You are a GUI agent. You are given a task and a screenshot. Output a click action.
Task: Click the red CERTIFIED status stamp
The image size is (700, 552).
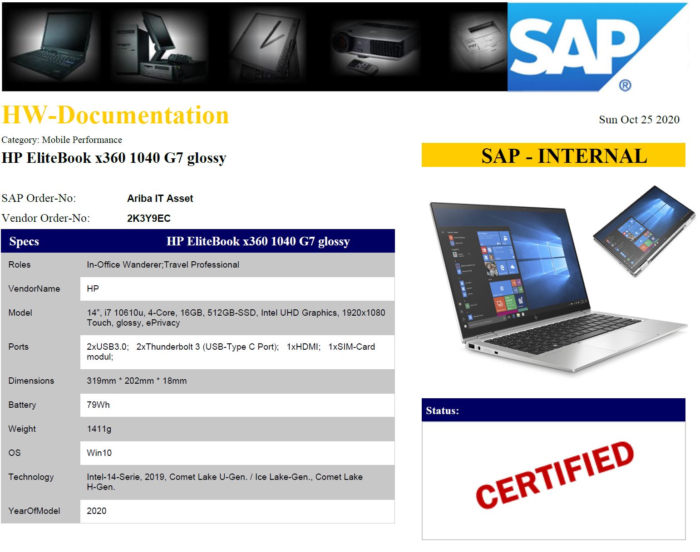(x=554, y=475)
